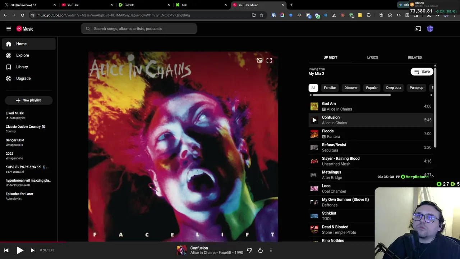
Task: Play Refuse/Resist thumbnail in queue
Action: [x=314, y=147]
